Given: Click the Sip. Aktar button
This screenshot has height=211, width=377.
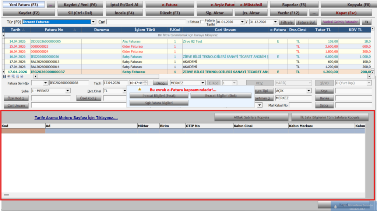Looking at the screenshot, I should point(215,13).
